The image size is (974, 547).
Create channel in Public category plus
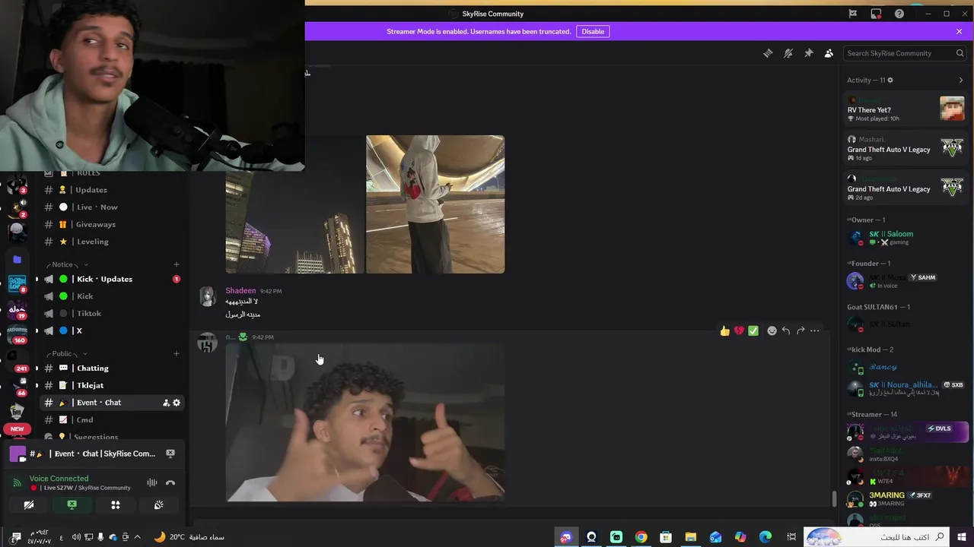tap(177, 353)
